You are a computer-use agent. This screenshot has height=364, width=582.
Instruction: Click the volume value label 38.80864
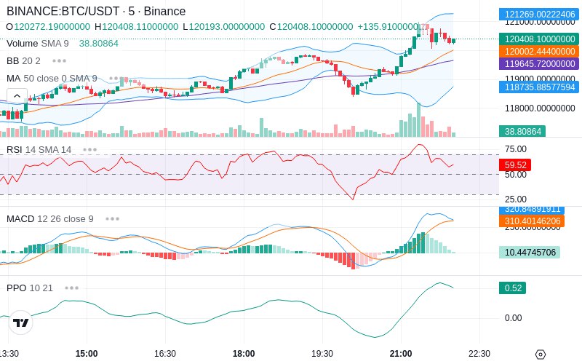pyautogui.click(x=522, y=131)
